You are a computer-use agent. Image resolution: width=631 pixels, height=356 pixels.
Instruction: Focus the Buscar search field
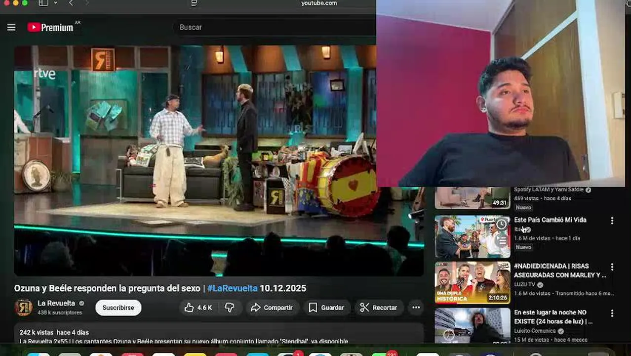point(274,27)
